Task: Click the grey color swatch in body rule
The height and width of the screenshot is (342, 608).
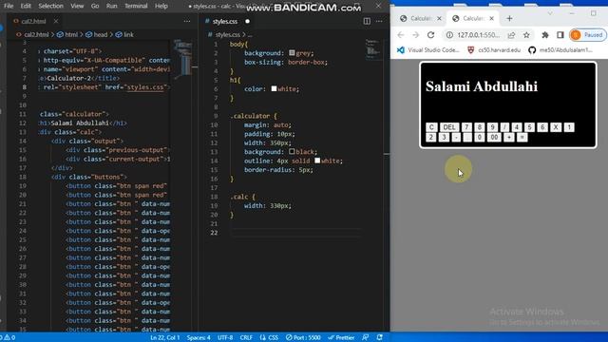Action: [x=292, y=53]
